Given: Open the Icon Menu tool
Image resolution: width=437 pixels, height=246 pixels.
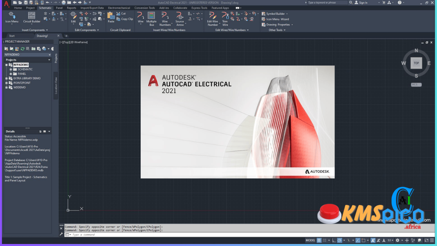Looking at the screenshot, I should pos(12,17).
